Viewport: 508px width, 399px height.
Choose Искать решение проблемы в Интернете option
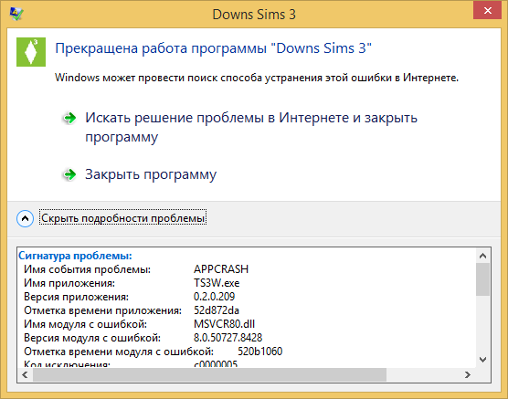coord(251,127)
